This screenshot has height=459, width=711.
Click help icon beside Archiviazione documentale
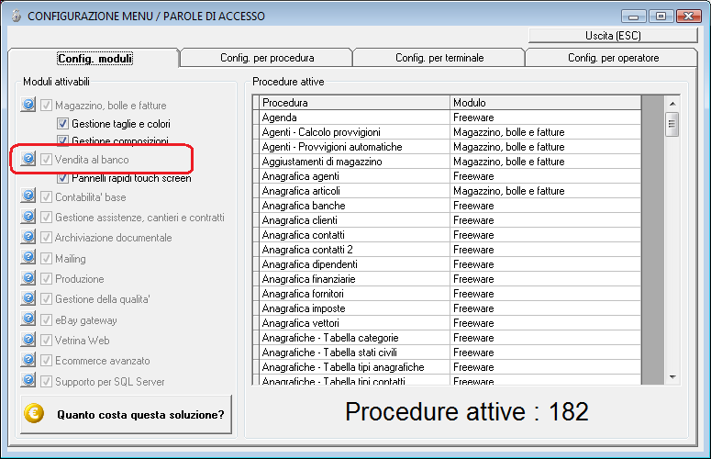tap(28, 237)
